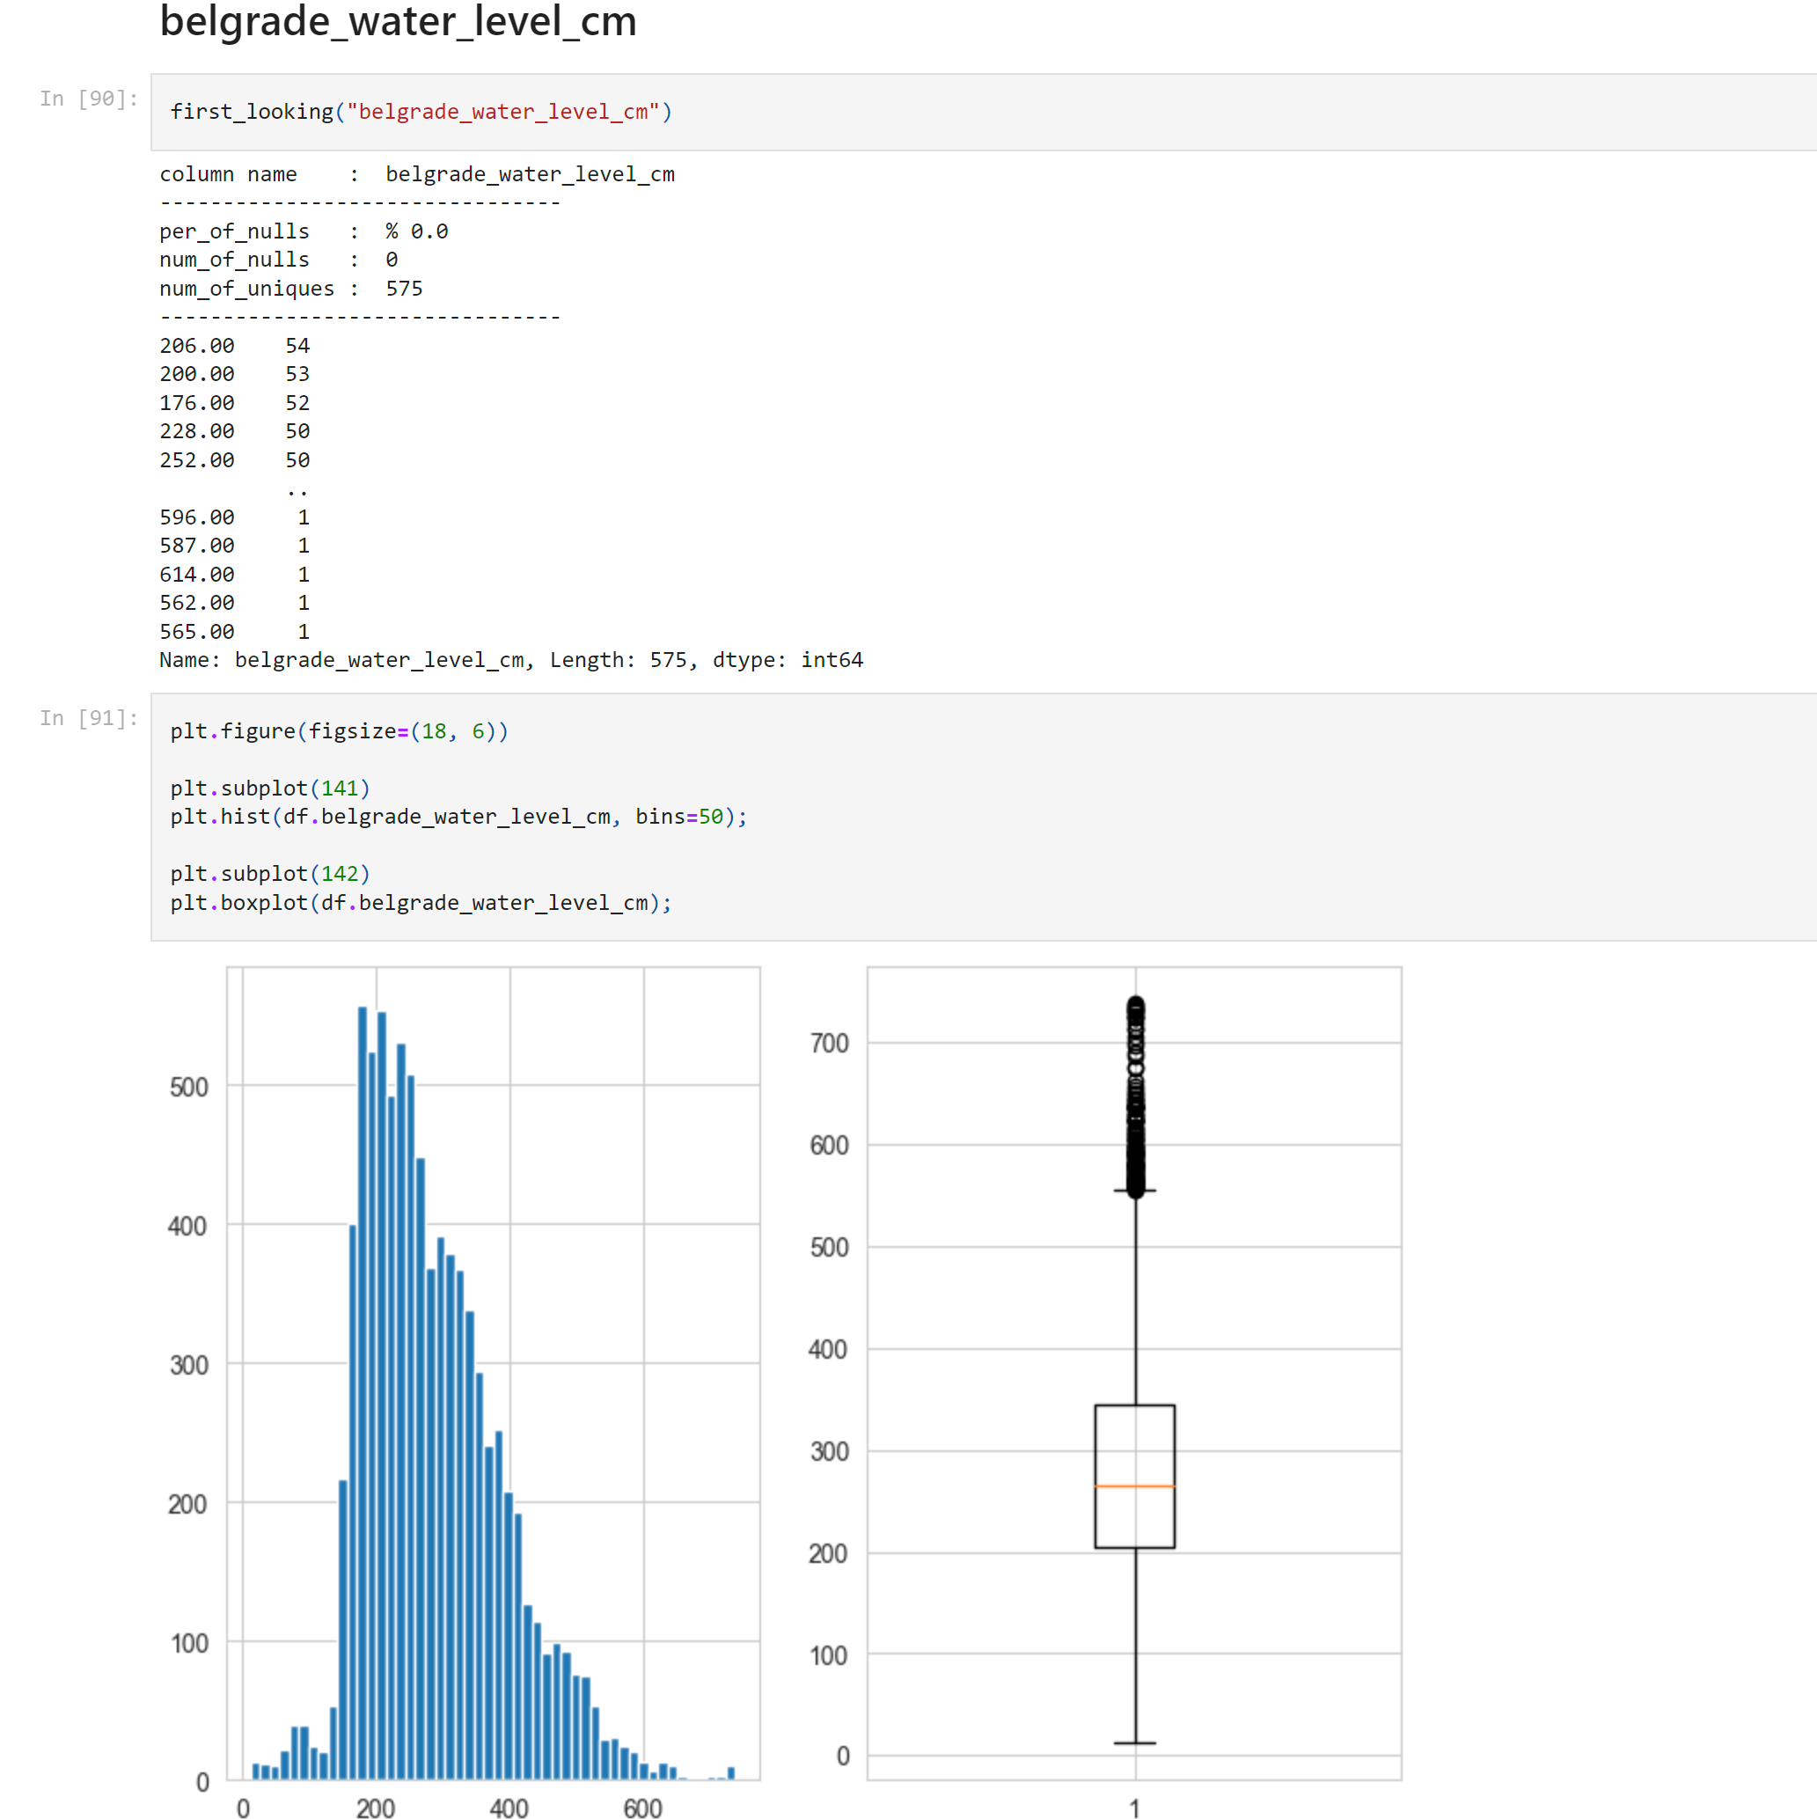Click code cell In [90] with first_looking call
1817x1819 pixels.
pos(983,112)
